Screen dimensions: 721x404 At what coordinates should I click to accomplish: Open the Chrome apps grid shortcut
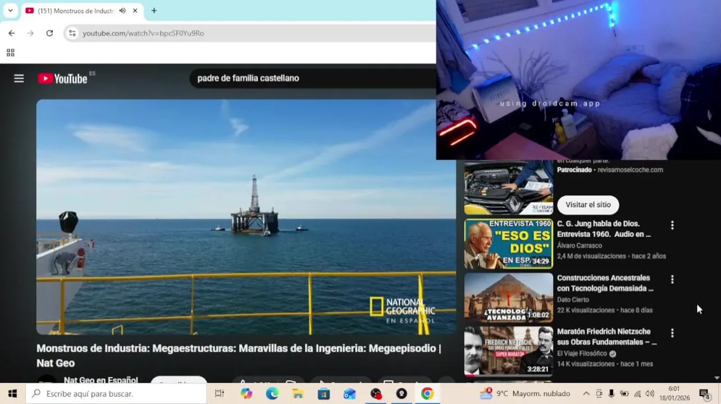[x=10, y=53]
